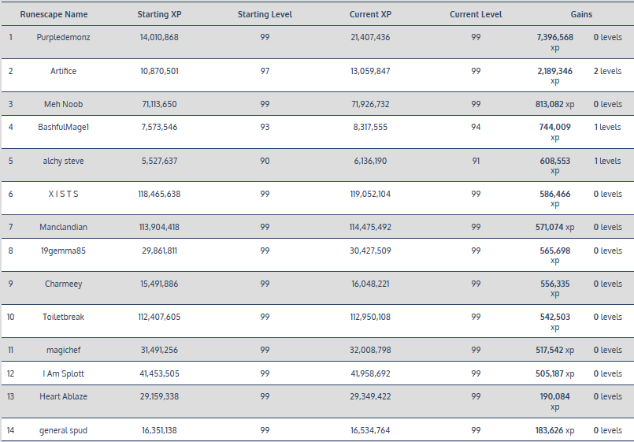Select the general spud player name

pos(63,430)
